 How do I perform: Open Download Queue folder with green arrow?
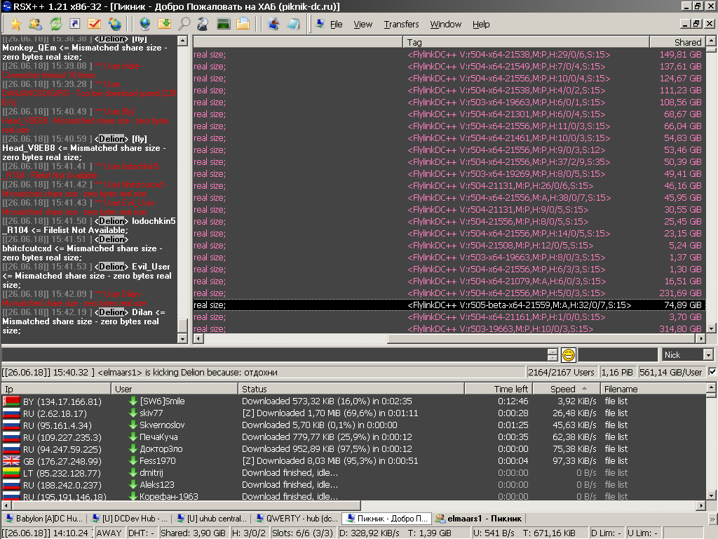click(164, 24)
